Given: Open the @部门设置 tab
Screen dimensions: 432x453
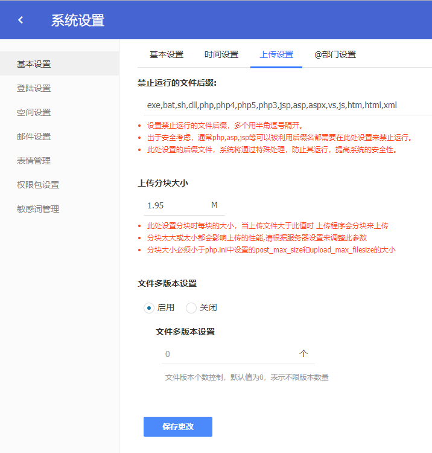Looking at the screenshot, I should 335,54.
